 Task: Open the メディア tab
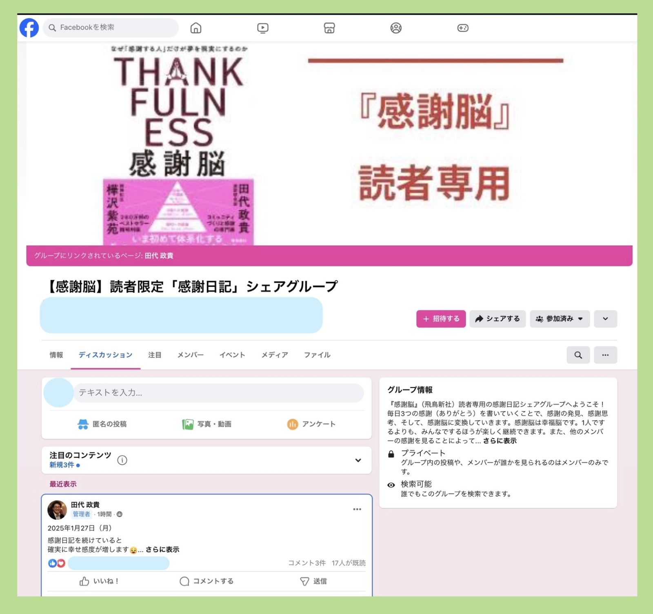(x=275, y=355)
